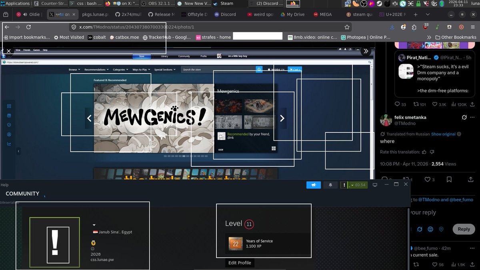Click the Show original translation link

pos(443,134)
